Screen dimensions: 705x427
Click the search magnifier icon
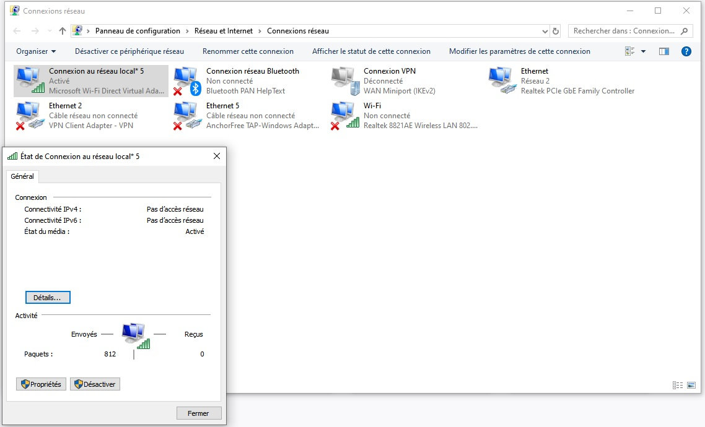[685, 31]
